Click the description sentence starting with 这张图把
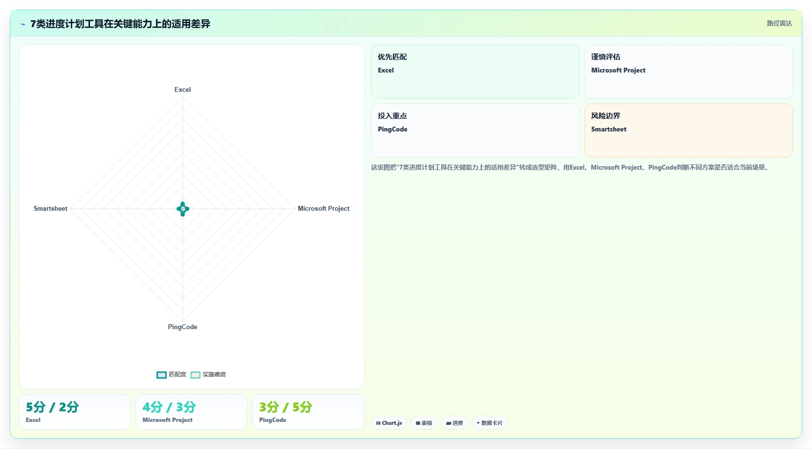Image resolution: width=812 pixels, height=449 pixels. (x=571, y=167)
